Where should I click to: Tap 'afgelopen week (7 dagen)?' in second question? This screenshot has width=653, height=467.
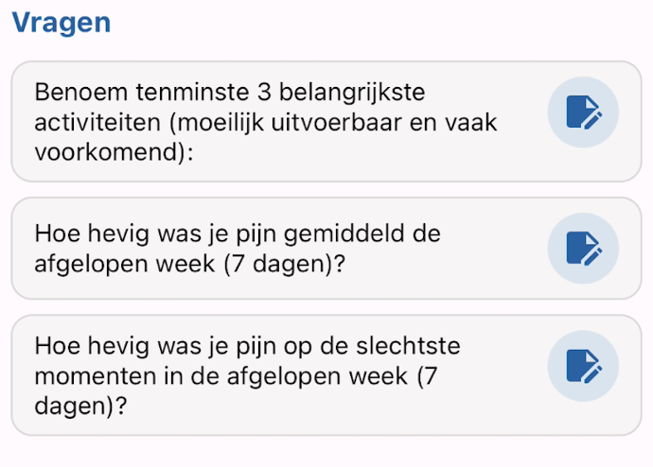point(190,264)
